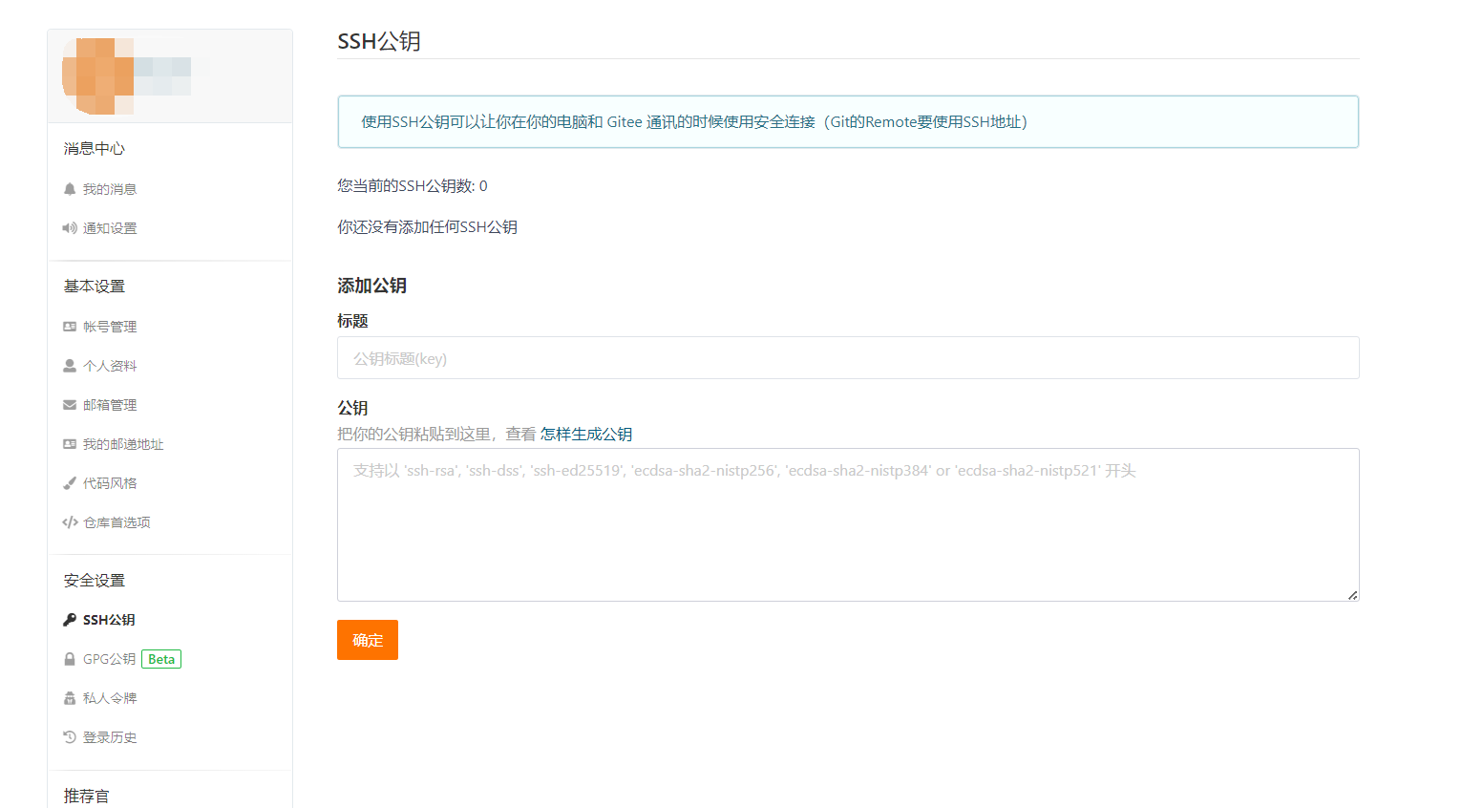Click the paintbrush icon beside 代码风格
Screen dimensions: 1462x808
tap(70, 483)
